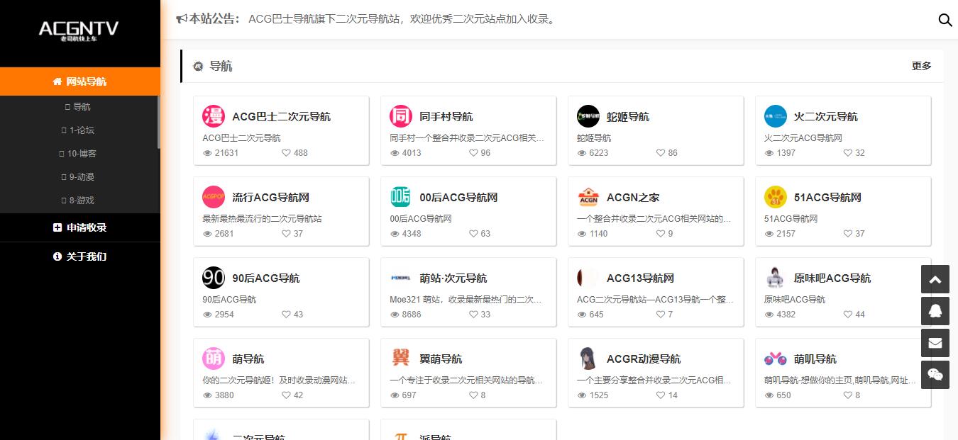Click the 00后ACG导航网 logo icon

tap(401, 197)
